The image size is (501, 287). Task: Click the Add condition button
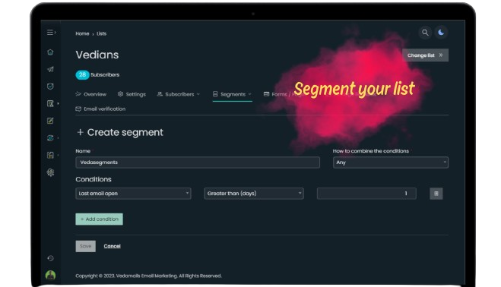pos(99,219)
